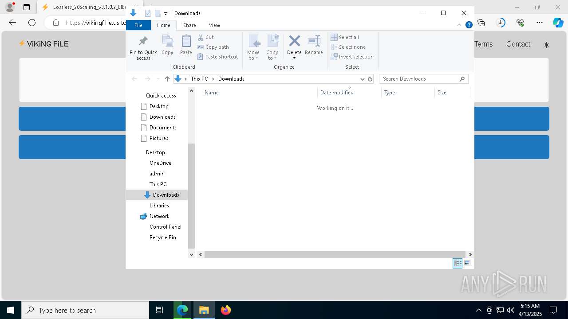This screenshot has height=319, width=568.
Task: Open the Contact link on website
Action: [518, 44]
